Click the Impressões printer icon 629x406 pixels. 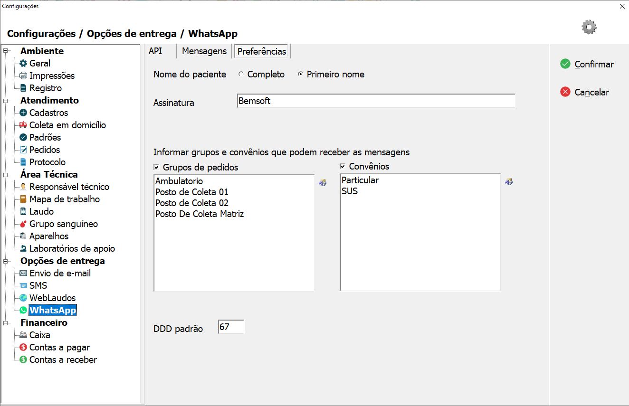(x=23, y=76)
